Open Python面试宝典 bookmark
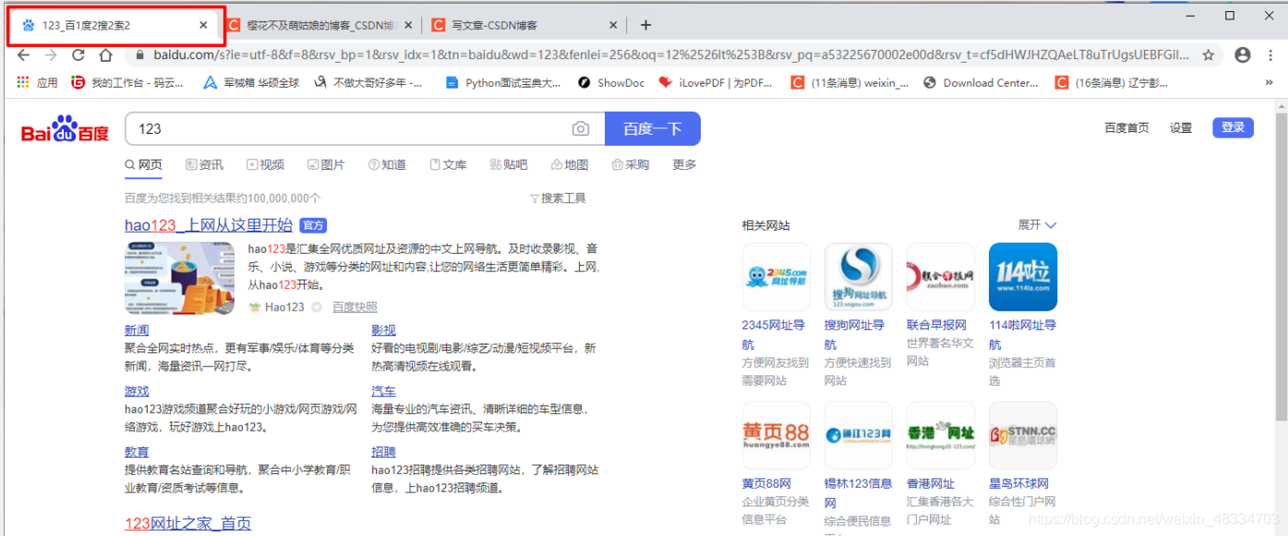Image resolution: width=1288 pixels, height=536 pixels. (503, 83)
